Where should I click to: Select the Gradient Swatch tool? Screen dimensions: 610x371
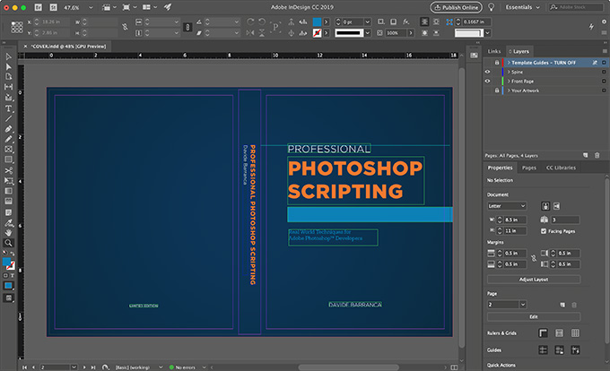point(8,191)
